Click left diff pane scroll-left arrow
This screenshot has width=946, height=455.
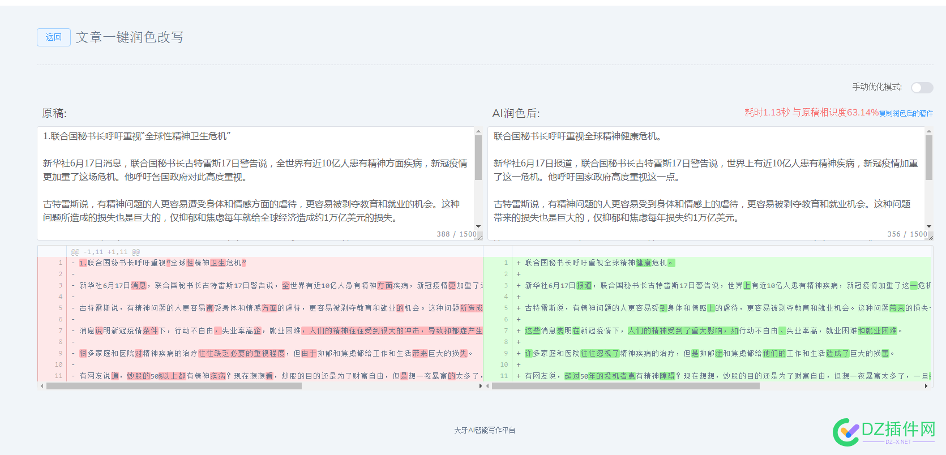[42, 386]
